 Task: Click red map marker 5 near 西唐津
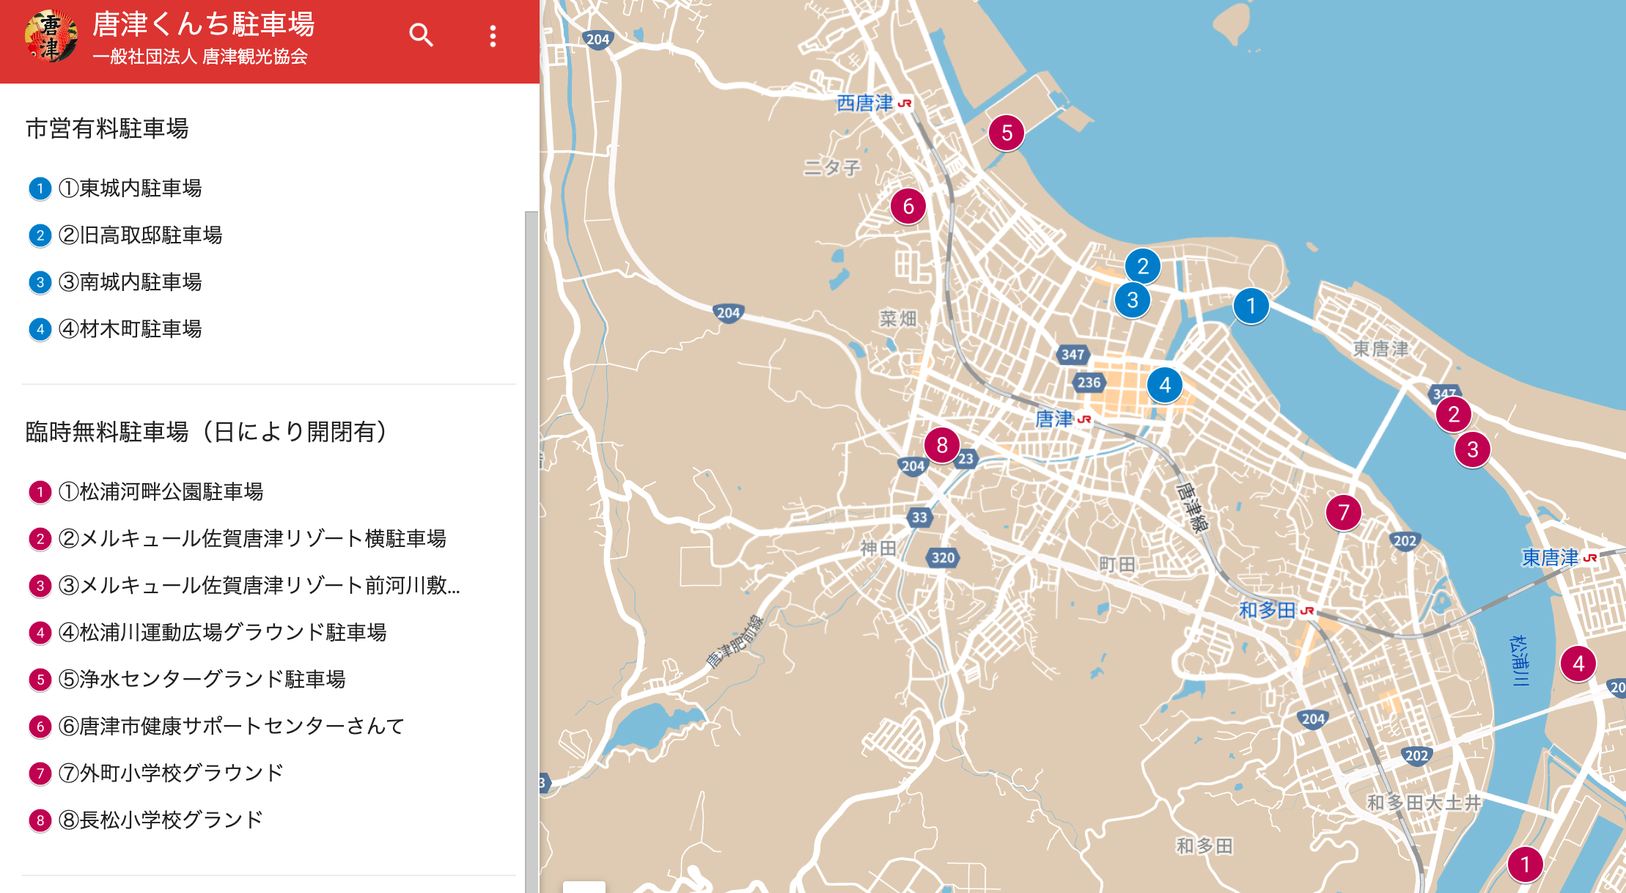[1006, 133]
